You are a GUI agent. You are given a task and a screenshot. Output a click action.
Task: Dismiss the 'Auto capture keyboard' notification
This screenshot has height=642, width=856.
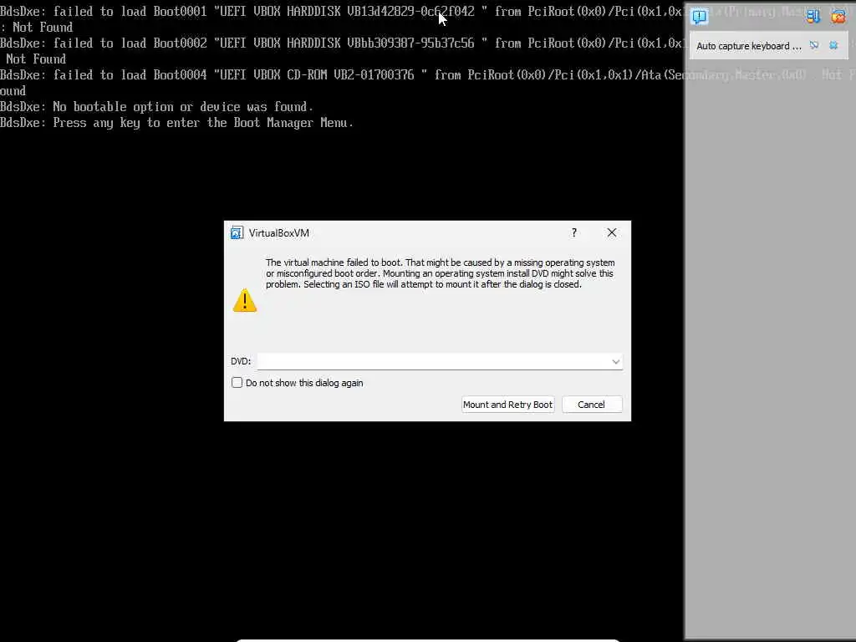click(833, 46)
